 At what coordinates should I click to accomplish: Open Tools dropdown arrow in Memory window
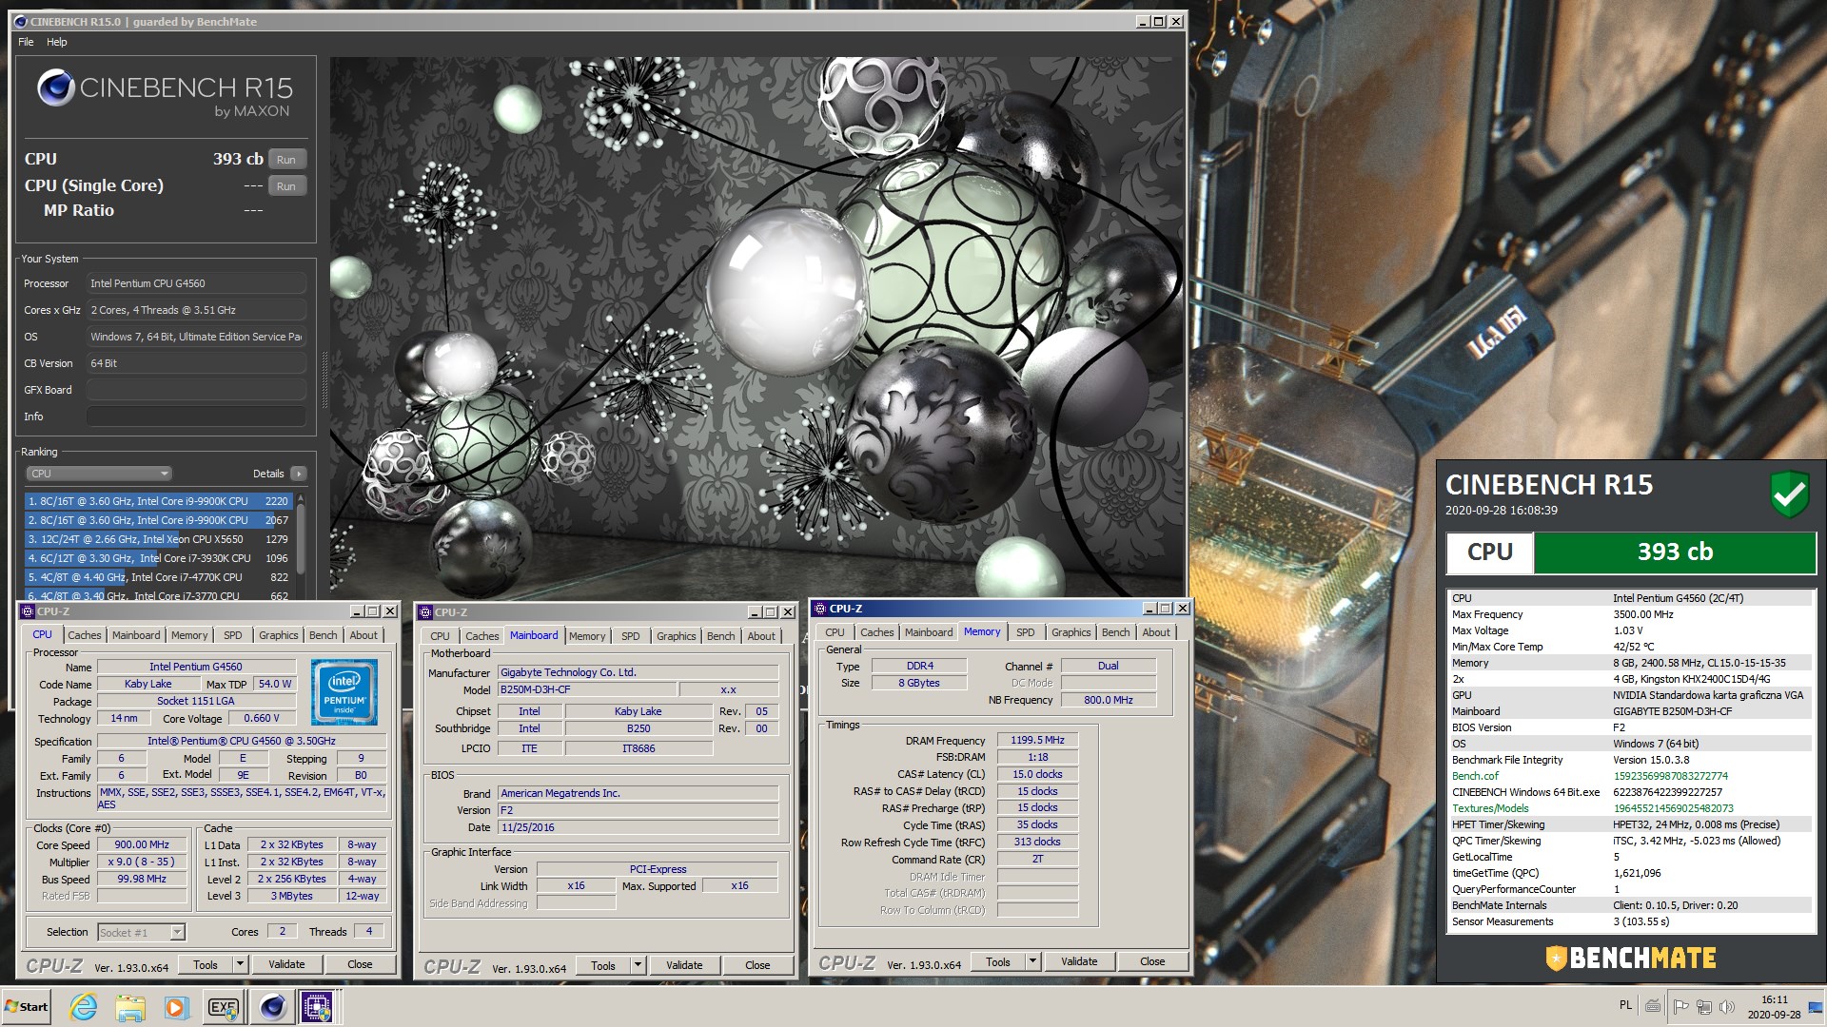coord(1032,961)
